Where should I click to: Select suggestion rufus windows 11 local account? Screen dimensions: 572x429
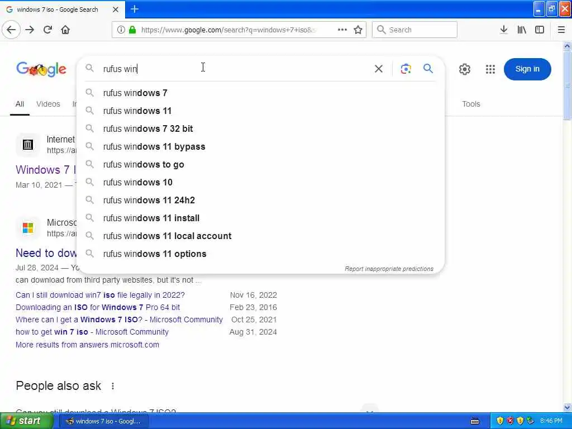click(260, 236)
